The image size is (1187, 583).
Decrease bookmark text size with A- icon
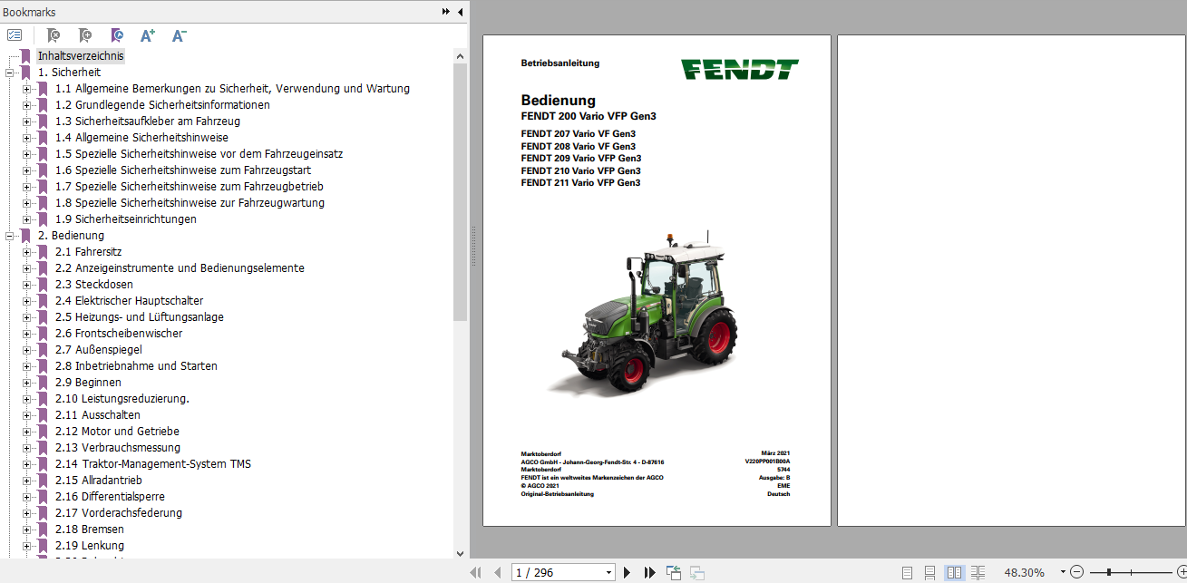click(x=179, y=35)
